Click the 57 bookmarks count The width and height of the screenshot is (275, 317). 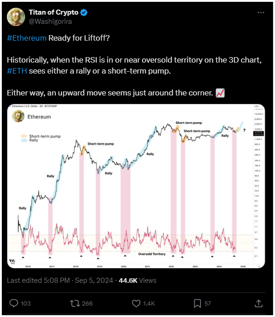pyautogui.click(x=207, y=303)
